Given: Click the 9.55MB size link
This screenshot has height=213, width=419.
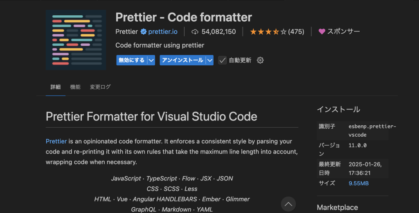Looking at the screenshot, I should 358,183.
